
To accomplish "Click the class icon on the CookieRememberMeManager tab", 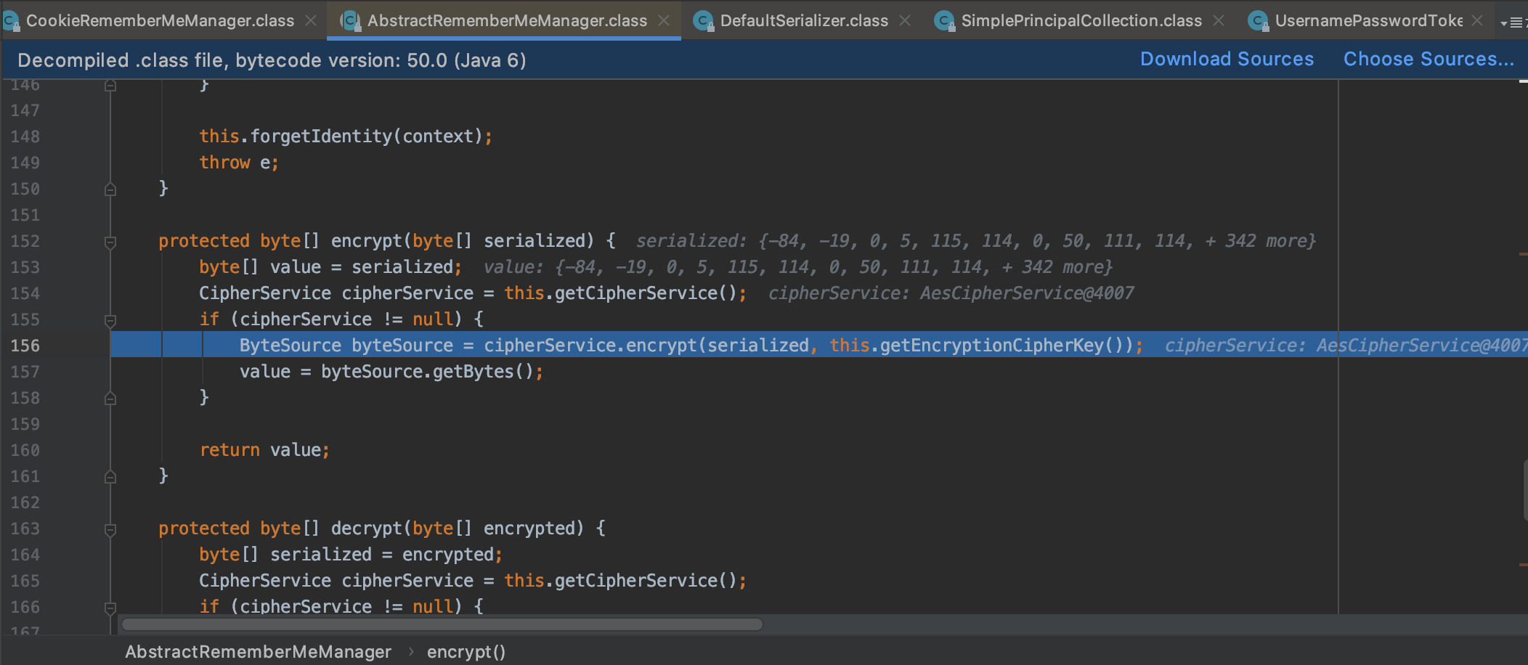I will [x=11, y=21].
